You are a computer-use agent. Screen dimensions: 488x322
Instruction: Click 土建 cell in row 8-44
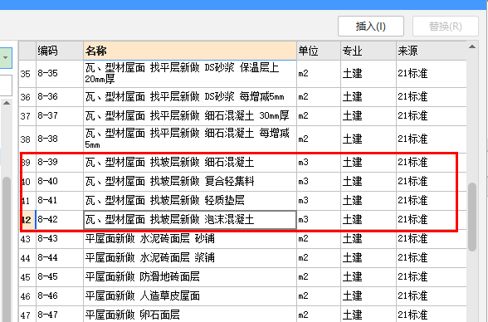point(368,258)
